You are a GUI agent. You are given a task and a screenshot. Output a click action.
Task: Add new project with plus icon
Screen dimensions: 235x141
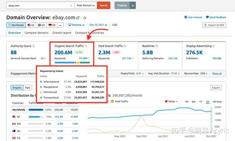click(x=133, y=5)
